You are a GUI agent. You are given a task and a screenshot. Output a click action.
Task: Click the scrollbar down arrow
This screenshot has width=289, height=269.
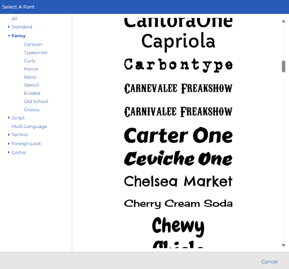[x=283, y=245]
